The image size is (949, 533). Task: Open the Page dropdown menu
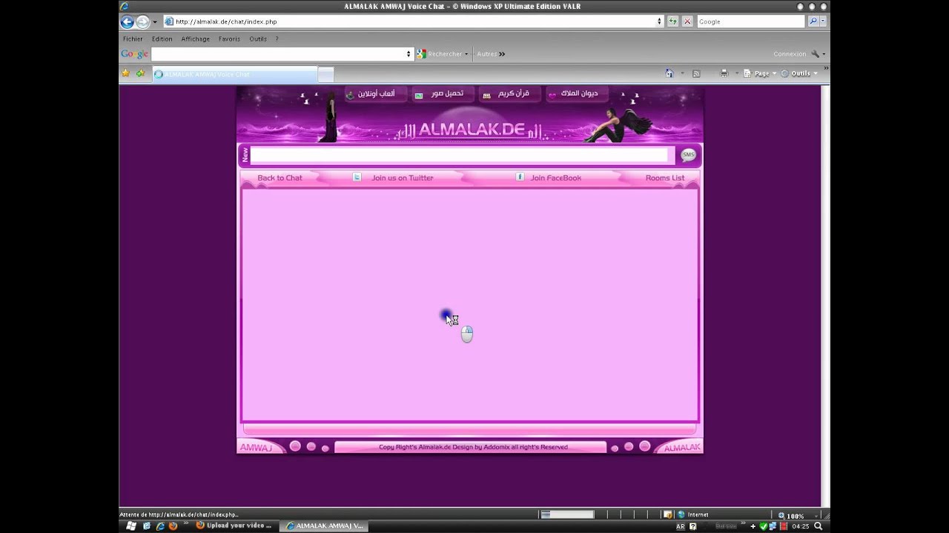pyautogui.click(x=760, y=73)
